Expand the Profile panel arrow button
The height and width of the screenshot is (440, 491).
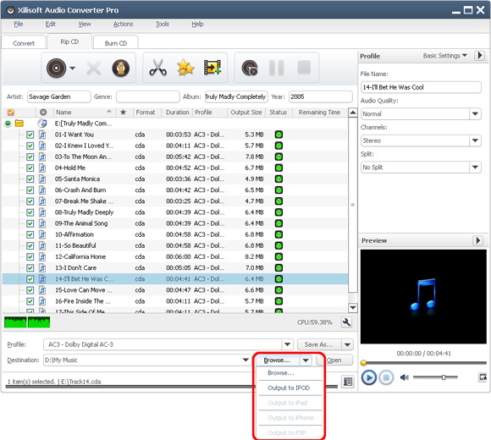(x=479, y=55)
